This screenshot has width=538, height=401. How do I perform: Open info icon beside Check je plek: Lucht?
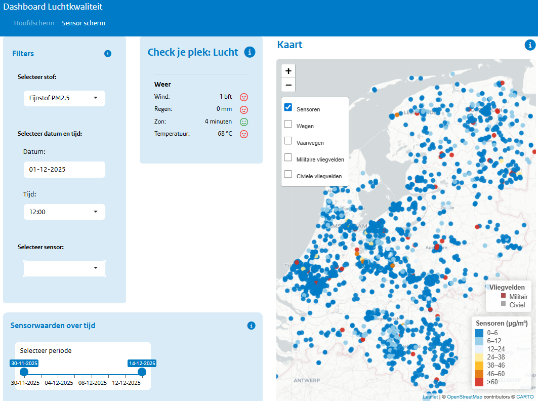(249, 52)
